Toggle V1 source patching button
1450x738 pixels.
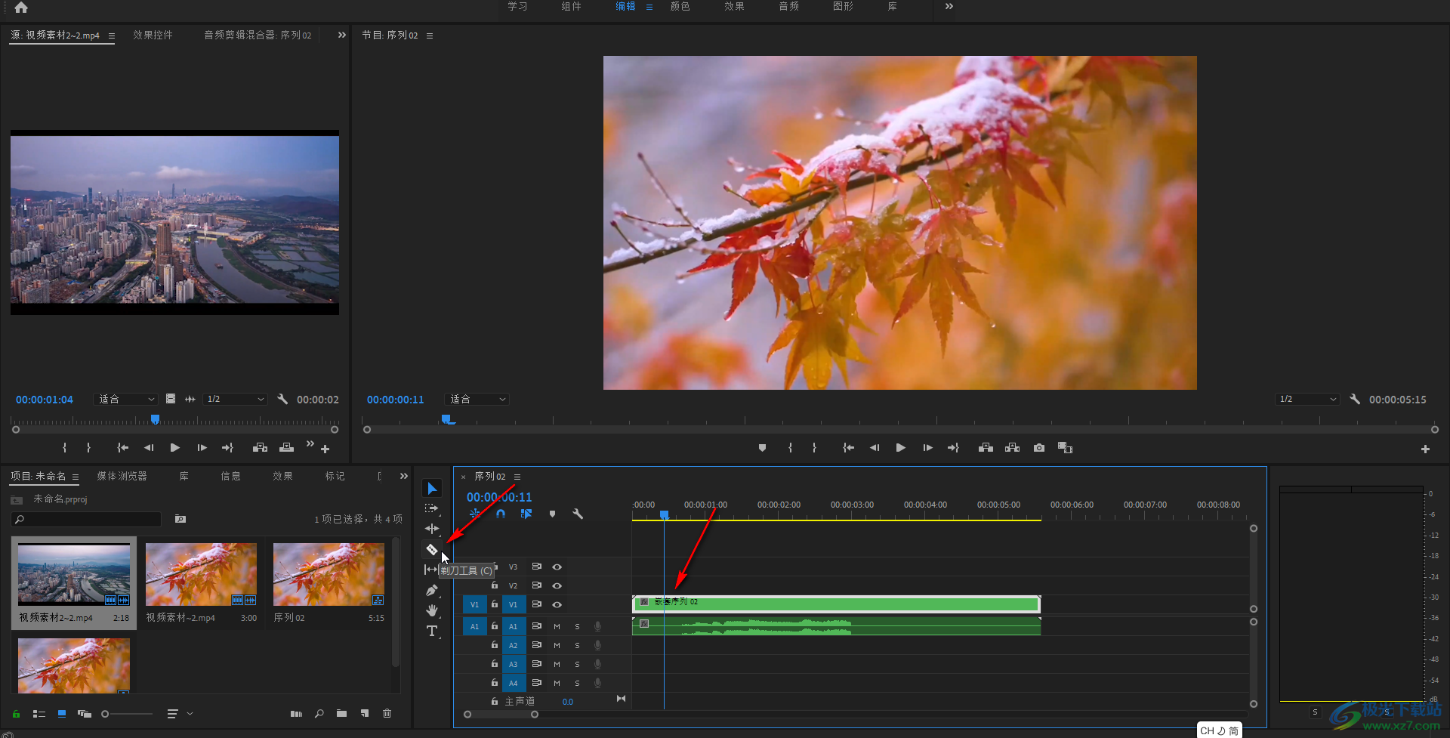coord(474,604)
